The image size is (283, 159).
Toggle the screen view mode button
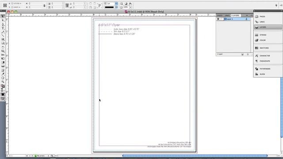click(3, 99)
